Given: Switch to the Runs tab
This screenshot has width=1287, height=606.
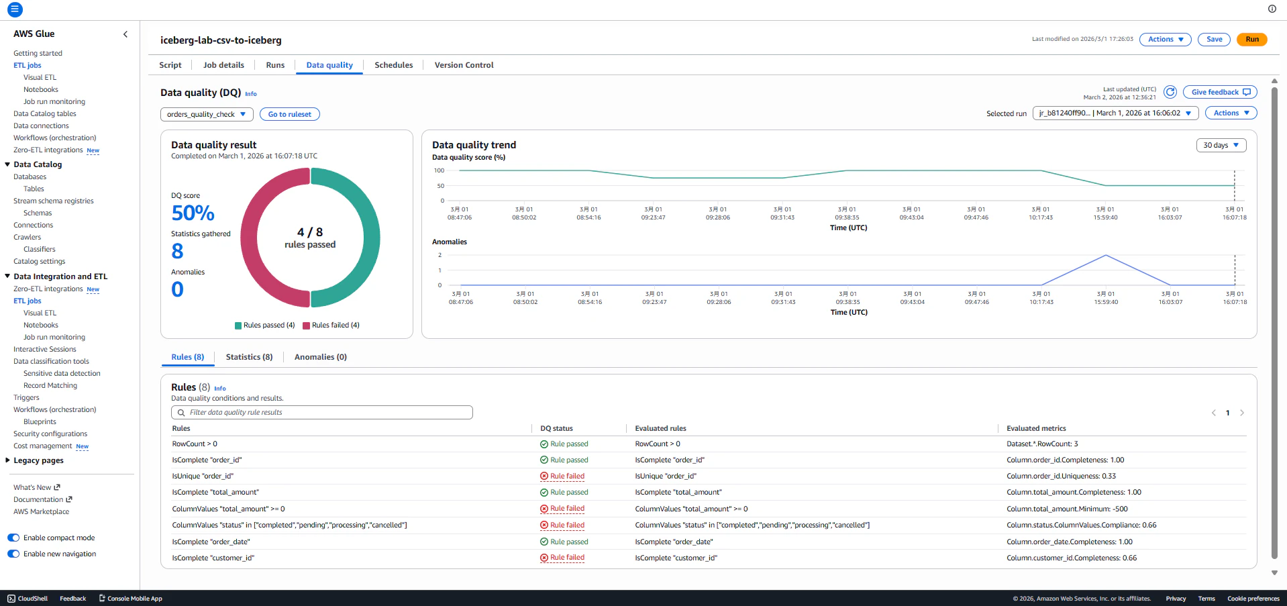Looking at the screenshot, I should coord(275,65).
